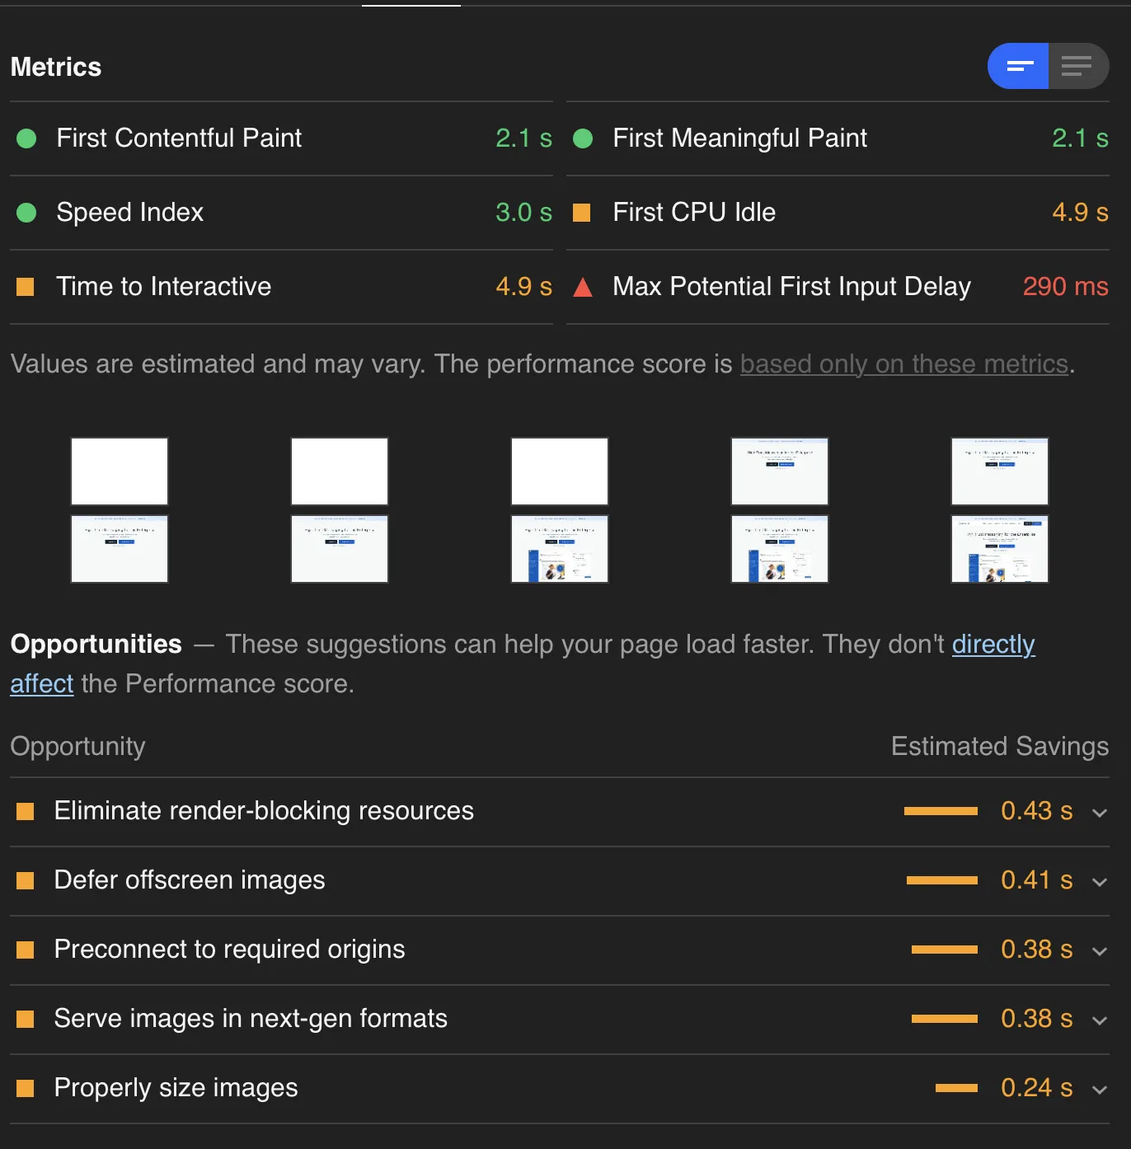1131x1149 pixels.
Task: Expand the Properly size images chevron
Action: pos(1099,1090)
